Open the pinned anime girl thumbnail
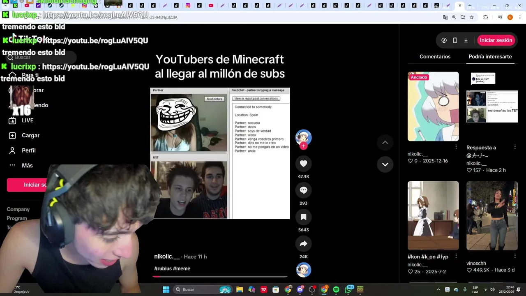This screenshot has height=296, width=526. [x=433, y=106]
